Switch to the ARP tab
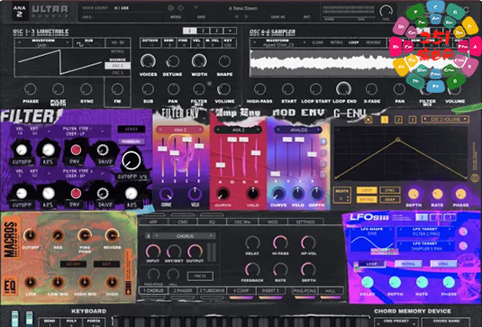Screen dimensions: 482x327 pyautogui.click(x=153, y=222)
